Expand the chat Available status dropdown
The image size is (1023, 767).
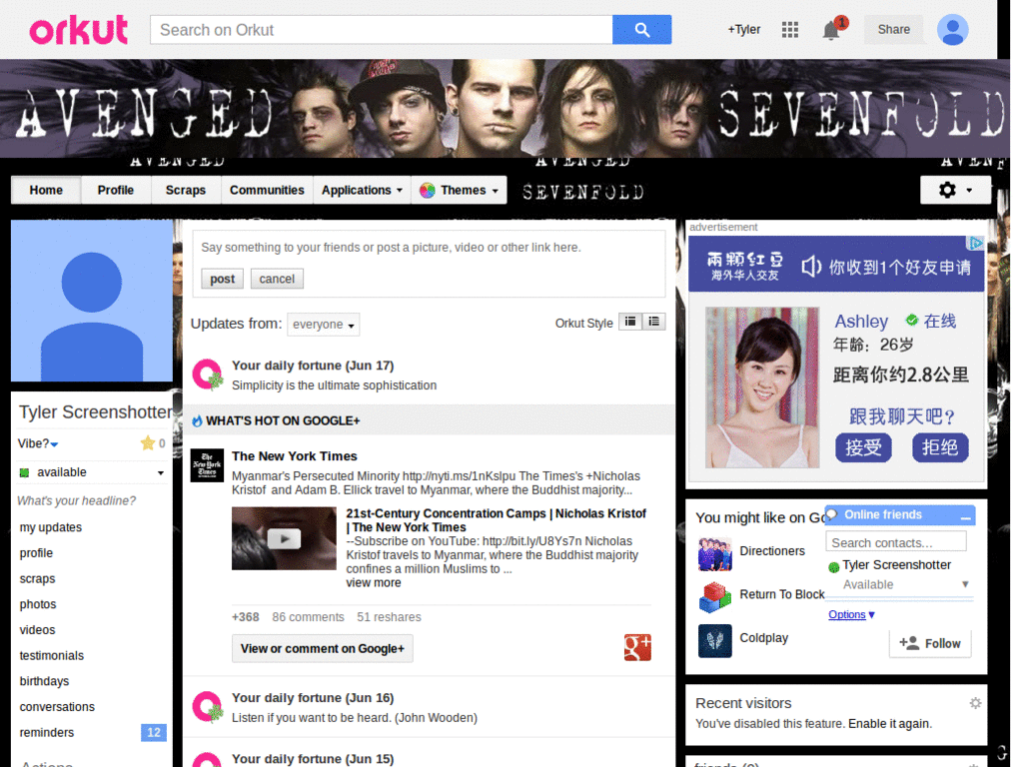pyautogui.click(x=965, y=584)
